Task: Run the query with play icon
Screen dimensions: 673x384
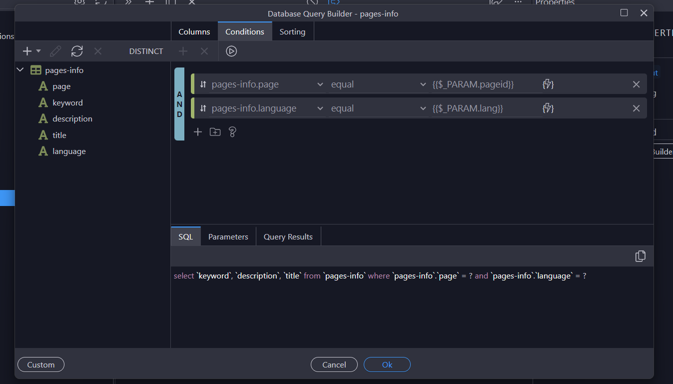Action: click(x=231, y=51)
